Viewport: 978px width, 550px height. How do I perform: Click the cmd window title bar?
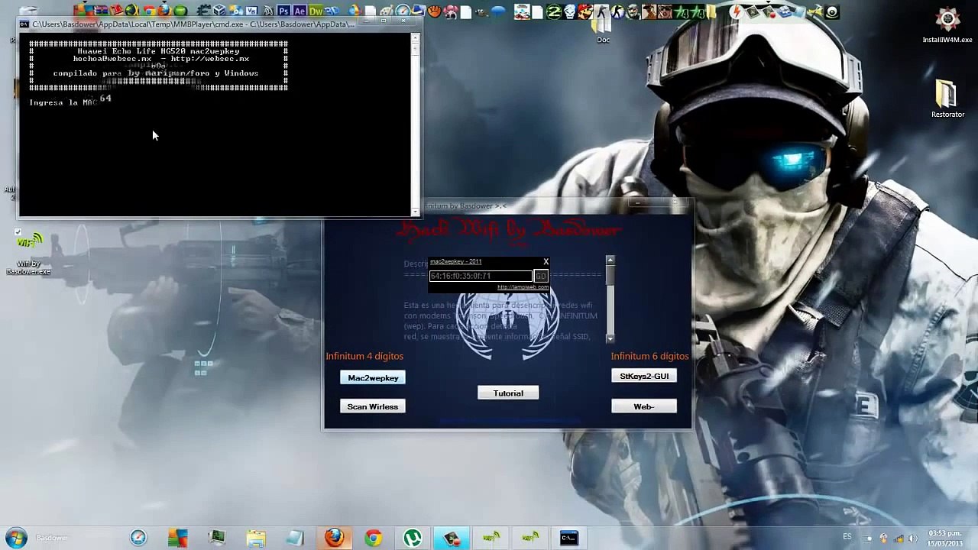pos(219,24)
